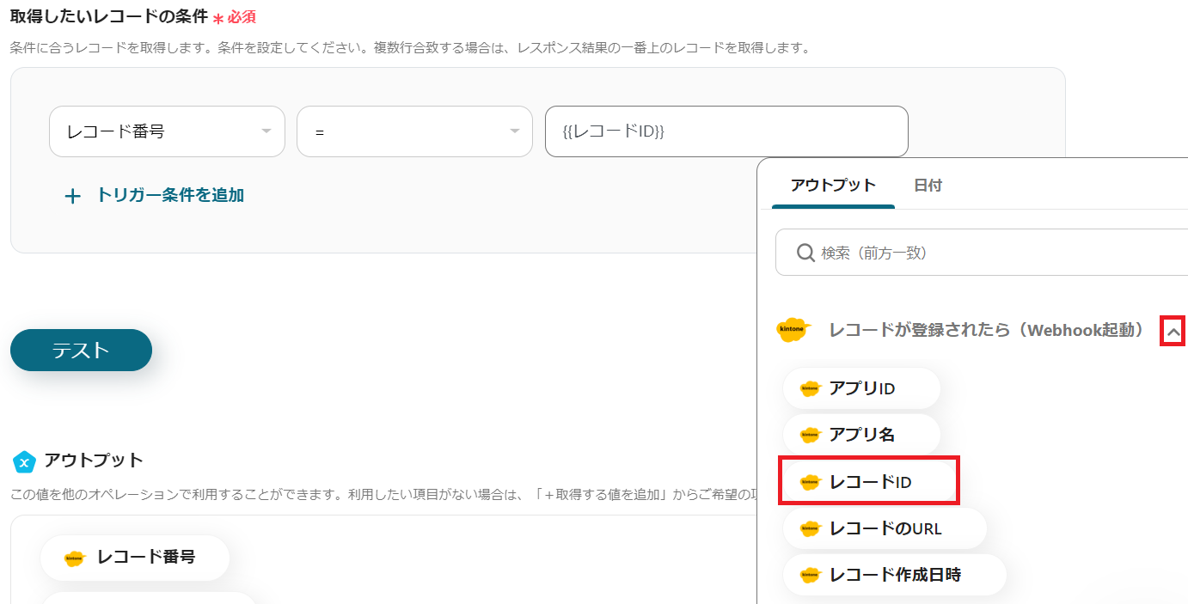Click the plus icon for トリガー条件を追加
The height and width of the screenshot is (604, 1188).
click(x=73, y=196)
